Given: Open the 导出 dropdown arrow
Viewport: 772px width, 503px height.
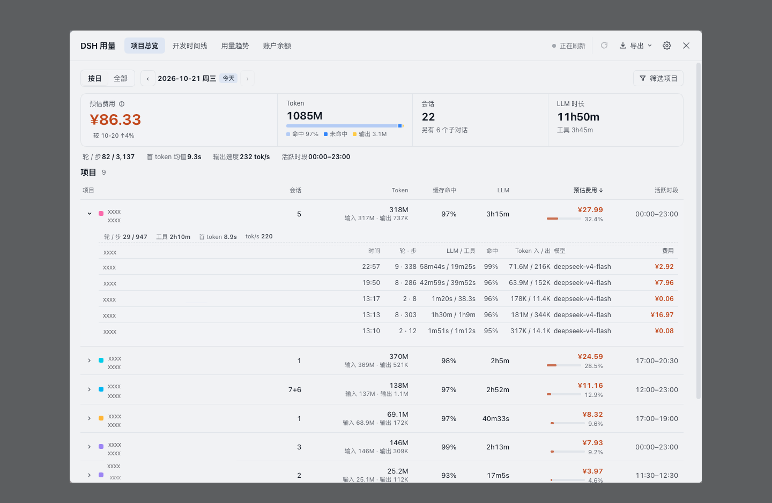Looking at the screenshot, I should pos(650,46).
